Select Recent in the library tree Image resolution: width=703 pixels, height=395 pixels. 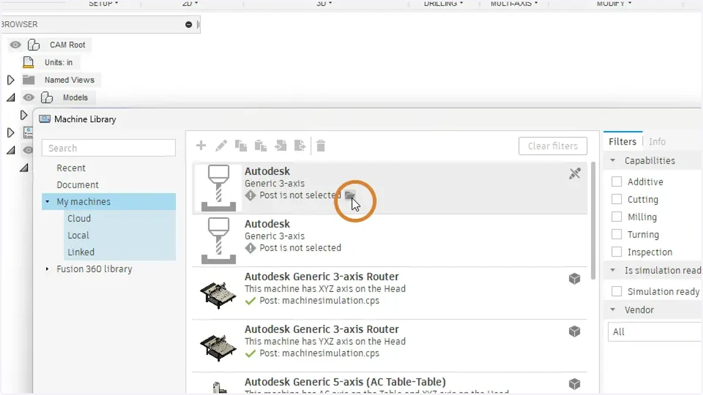(71, 168)
